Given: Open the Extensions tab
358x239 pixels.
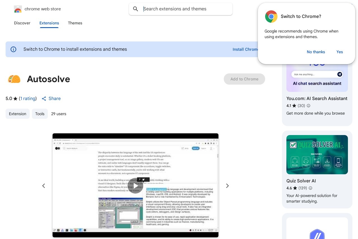Looking at the screenshot, I should pyautogui.click(x=49, y=23).
